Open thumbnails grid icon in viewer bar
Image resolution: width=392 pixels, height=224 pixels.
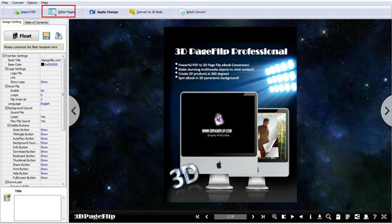click(347, 217)
